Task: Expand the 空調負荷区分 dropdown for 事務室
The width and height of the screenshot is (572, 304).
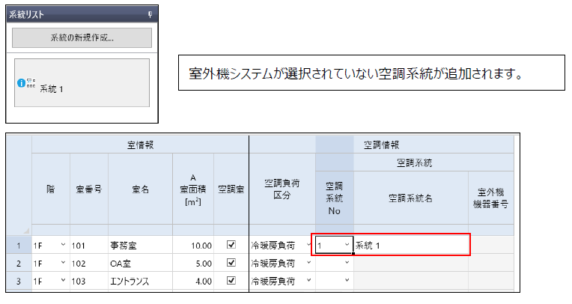Action: (x=308, y=245)
